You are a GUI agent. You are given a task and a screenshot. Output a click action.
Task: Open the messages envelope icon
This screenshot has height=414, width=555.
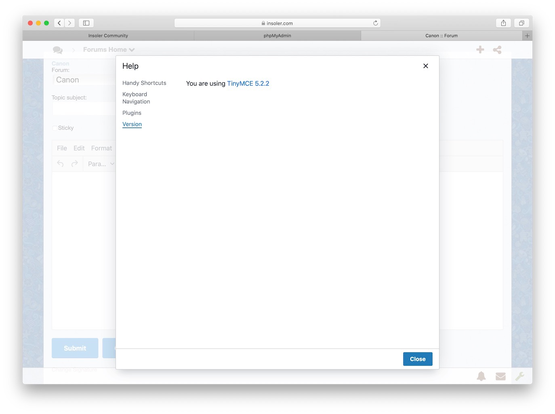tap(500, 376)
